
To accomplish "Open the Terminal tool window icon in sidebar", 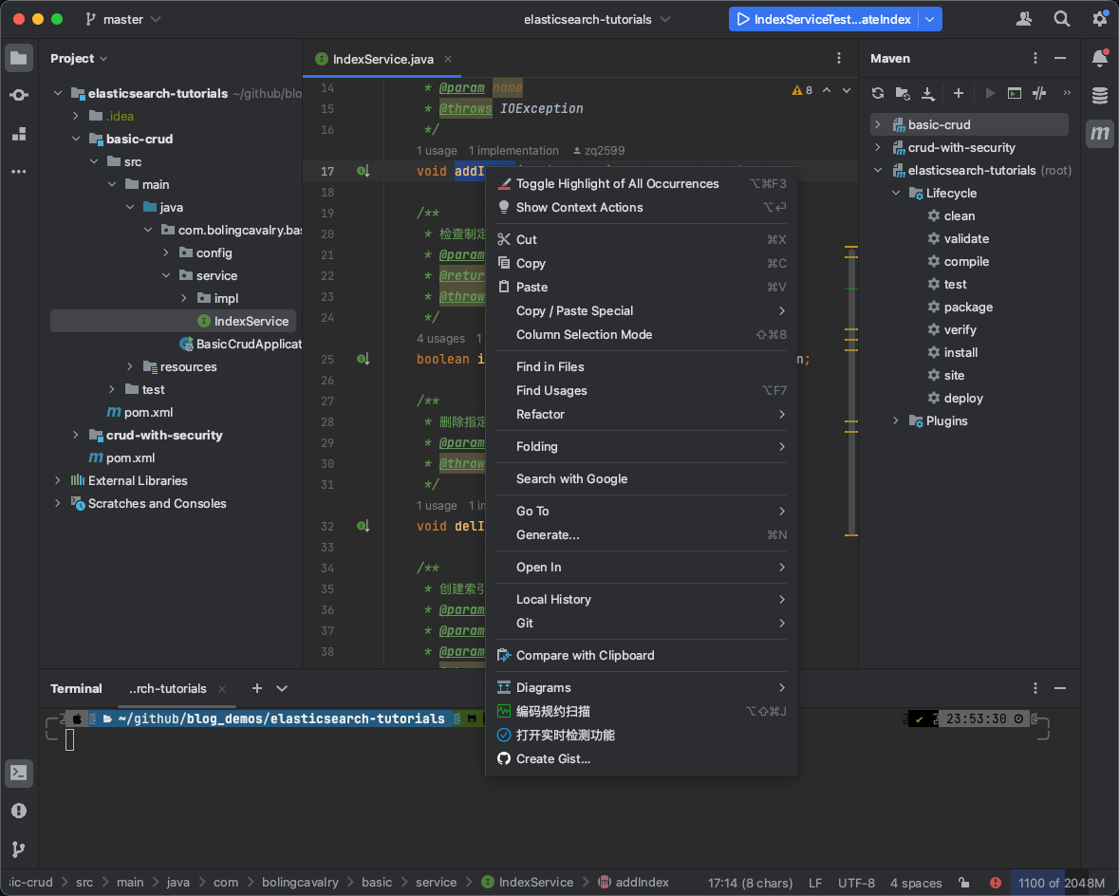I will pos(19,773).
